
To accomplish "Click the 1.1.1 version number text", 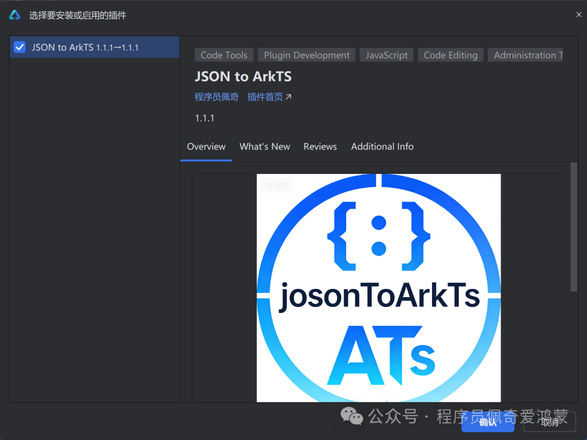I will click(x=204, y=118).
